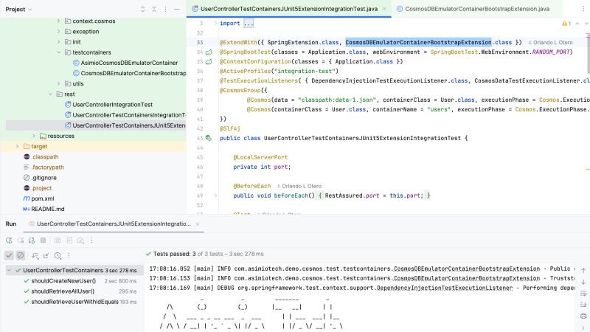Expand folded import block chevron
The width and height of the screenshot is (590, 332).
215,24
